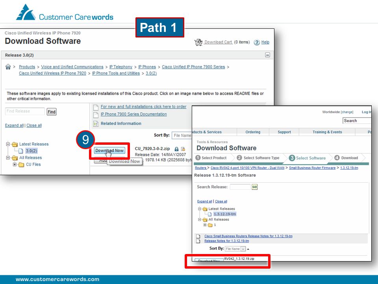Click document icon beside 7900 Series Documentation
The image size is (378, 284).
click(x=96, y=115)
